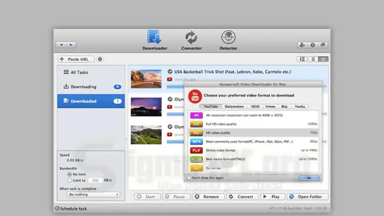This screenshot has height=216, width=384.
Task: Click the gear icon beside Paste URL
Action: point(100,59)
